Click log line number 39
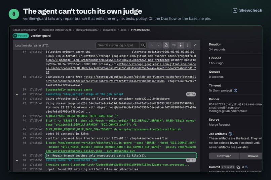 [x=24, y=89]
